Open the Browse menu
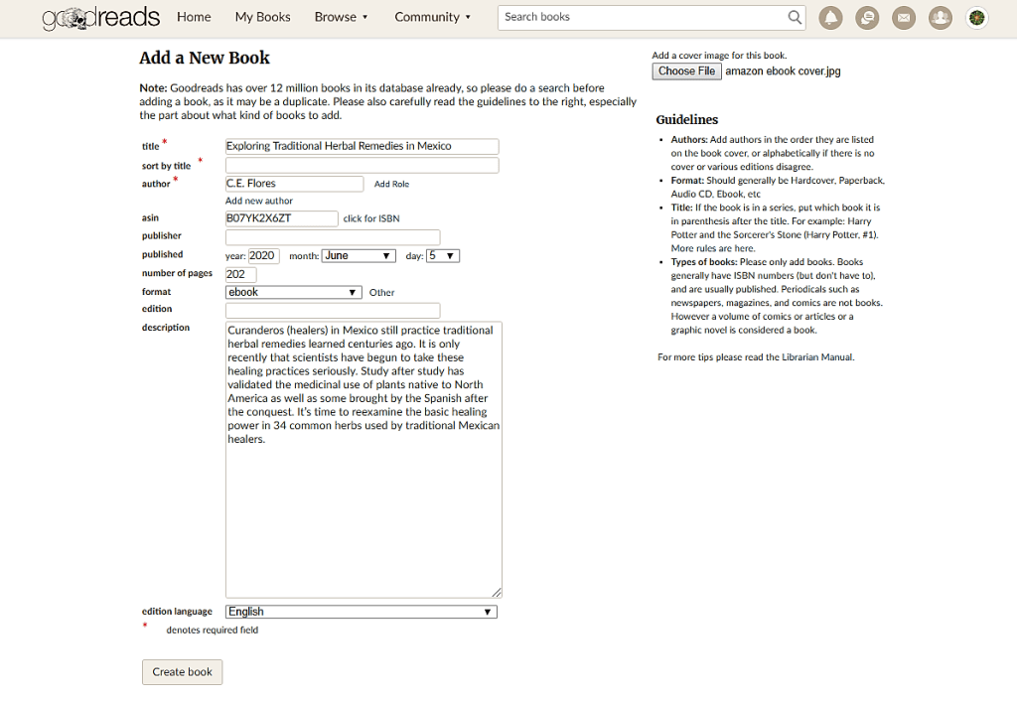 coord(341,17)
